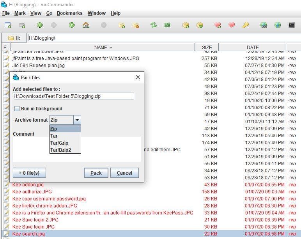Select Kee copy username password.jpg file

tap(49, 199)
